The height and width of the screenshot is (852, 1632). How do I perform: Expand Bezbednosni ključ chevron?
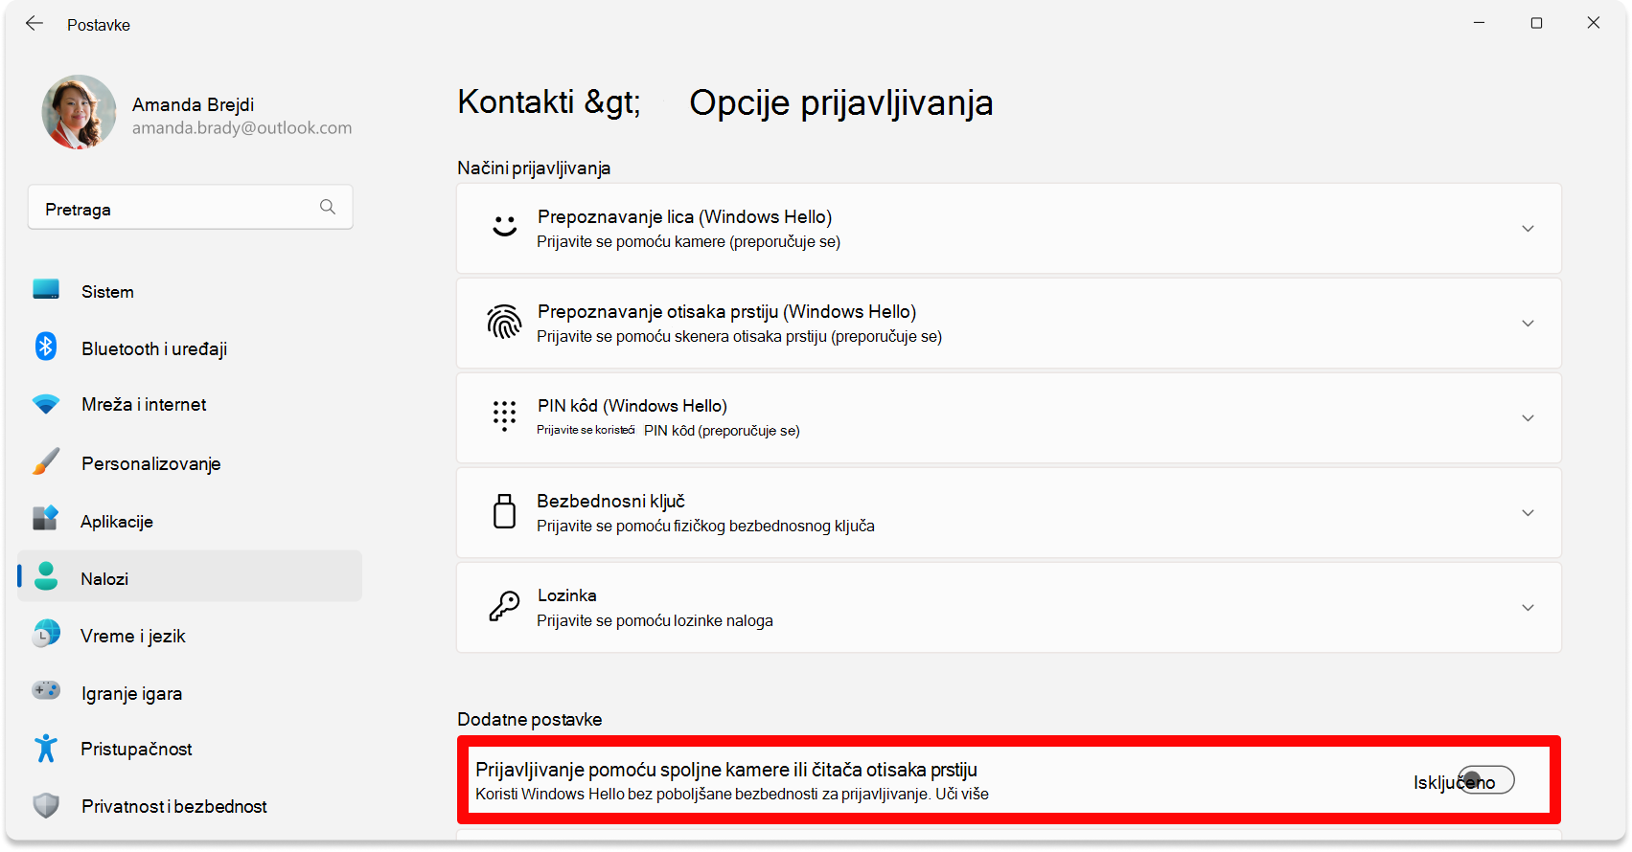[1528, 513]
